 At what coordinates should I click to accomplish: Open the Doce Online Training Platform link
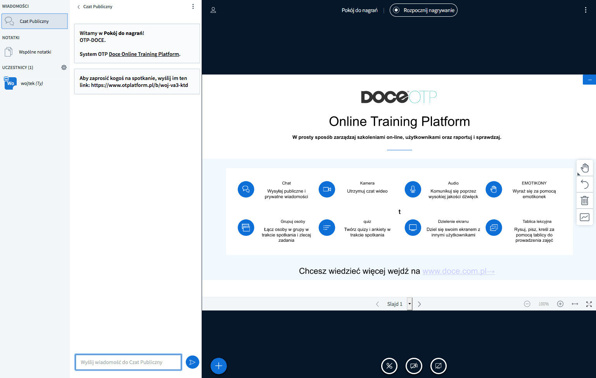tap(144, 54)
